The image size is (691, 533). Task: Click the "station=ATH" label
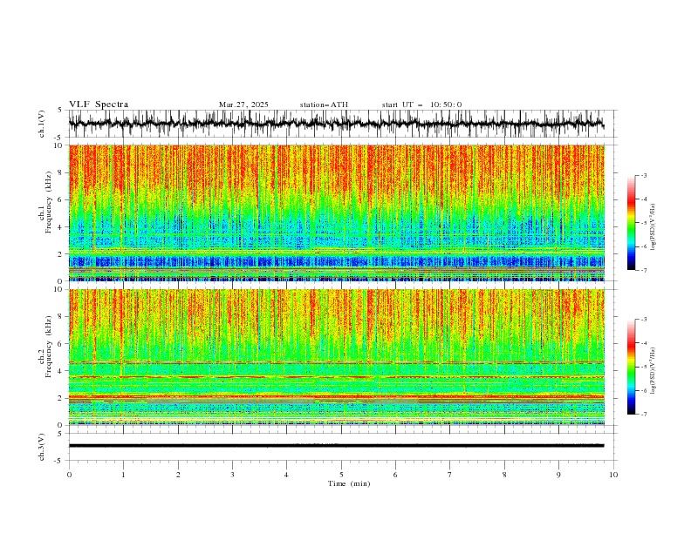pos(324,105)
